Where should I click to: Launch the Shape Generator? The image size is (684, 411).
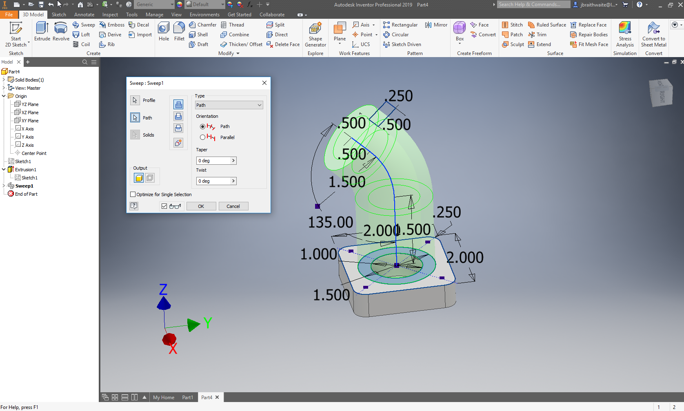pyautogui.click(x=315, y=35)
